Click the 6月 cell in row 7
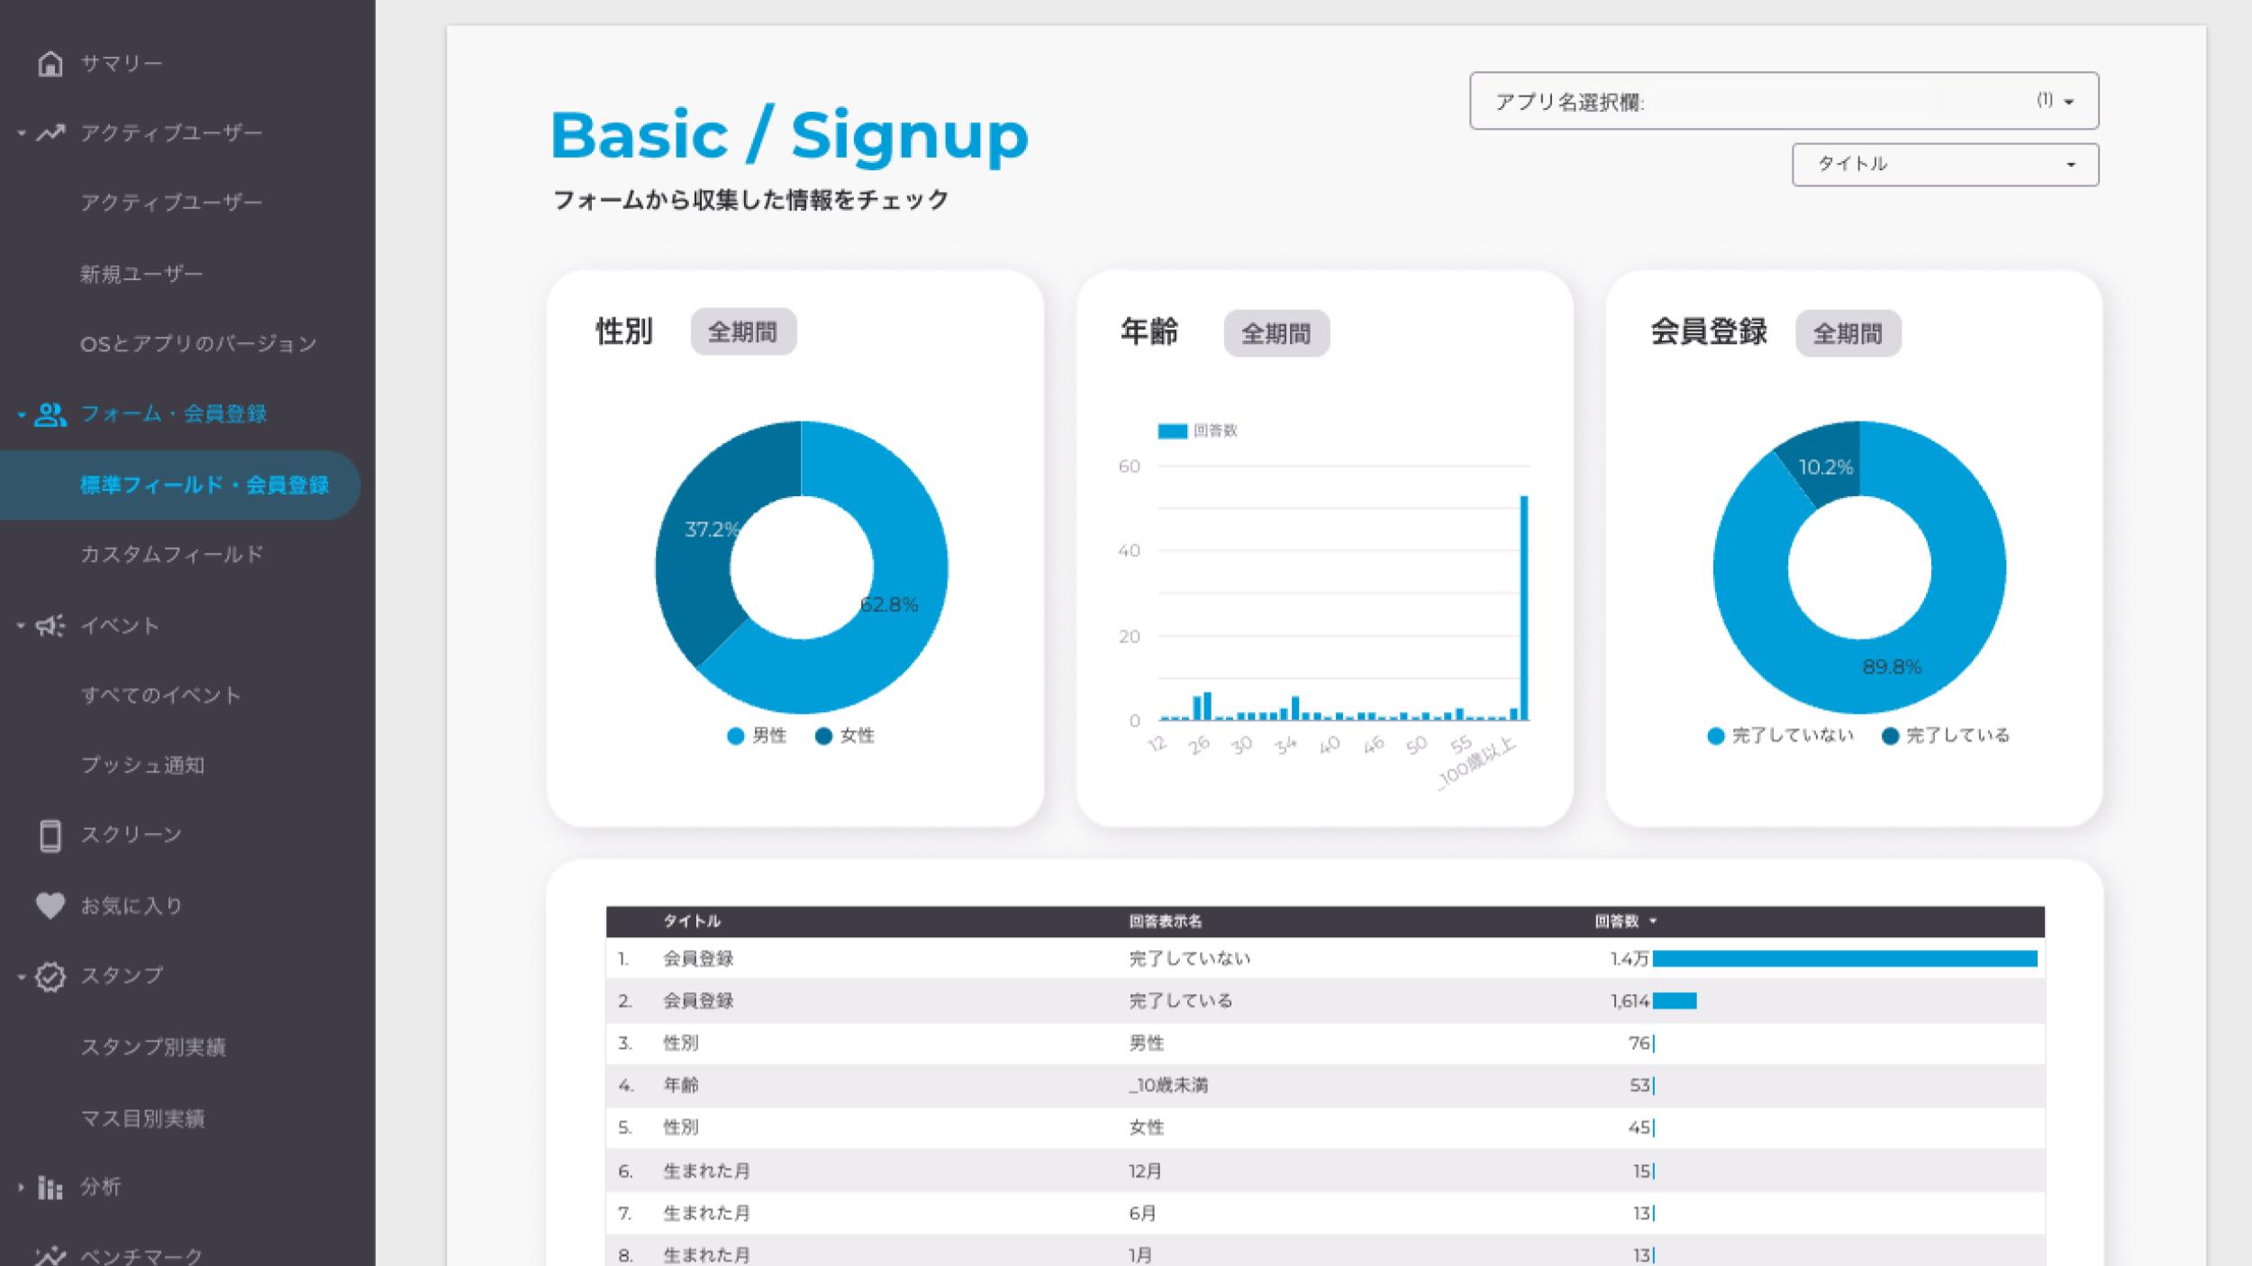Image resolution: width=2252 pixels, height=1266 pixels. pos(1142,1214)
